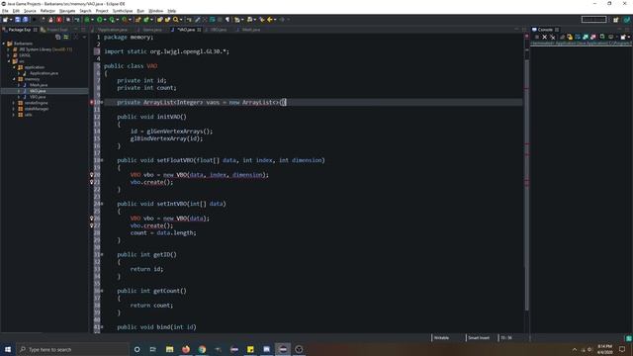Click the yellow Back navigation arrow
Viewport: 633px width, 356px height.
coord(270,20)
